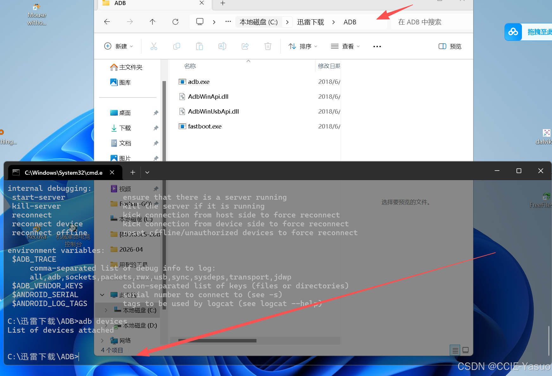Click the Cut scissors icon in toolbar
Screen dimensions: 552x376
tap(154, 46)
